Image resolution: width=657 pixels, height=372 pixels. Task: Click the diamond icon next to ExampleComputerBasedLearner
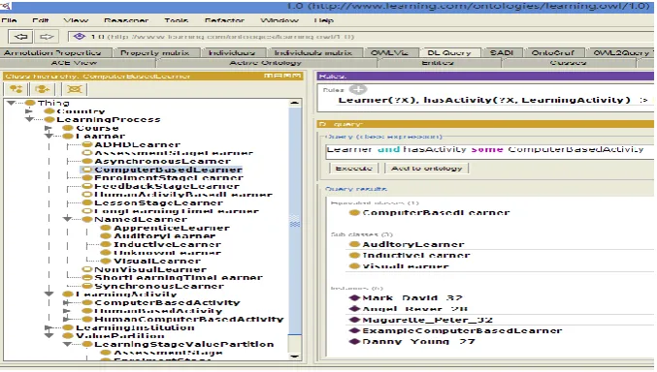[x=354, y=330]
